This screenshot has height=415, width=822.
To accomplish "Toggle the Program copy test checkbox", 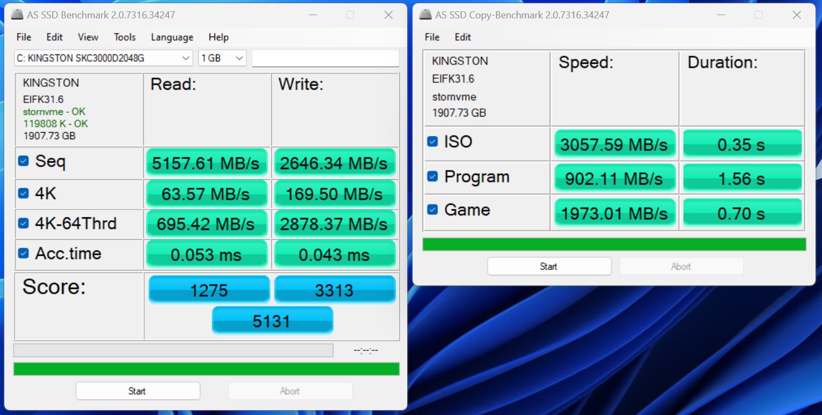I will (x=432, y=176).
